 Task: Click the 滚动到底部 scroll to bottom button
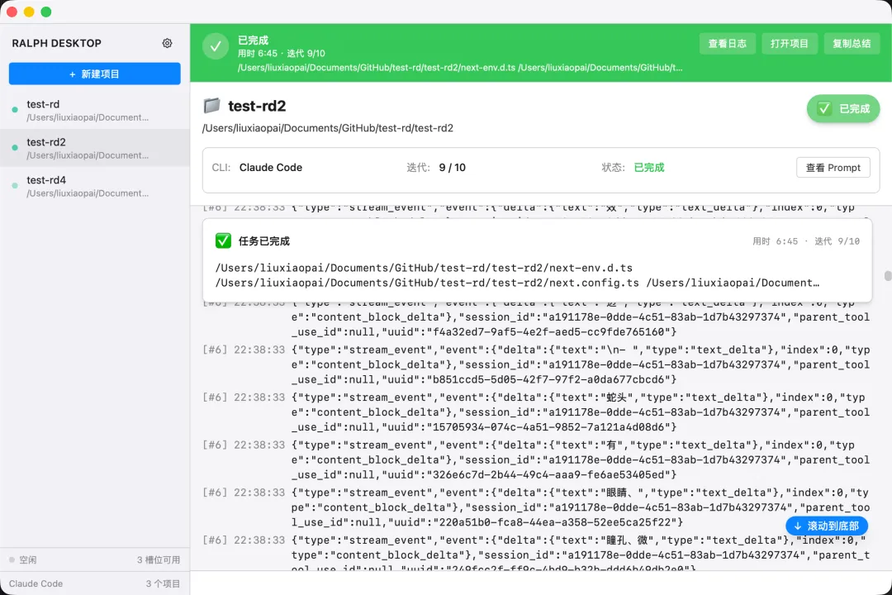point(826,526)
